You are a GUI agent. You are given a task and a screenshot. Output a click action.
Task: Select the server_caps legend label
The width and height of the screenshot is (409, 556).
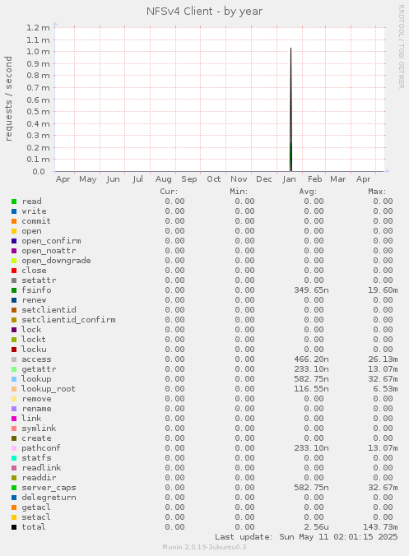[49, 488]
